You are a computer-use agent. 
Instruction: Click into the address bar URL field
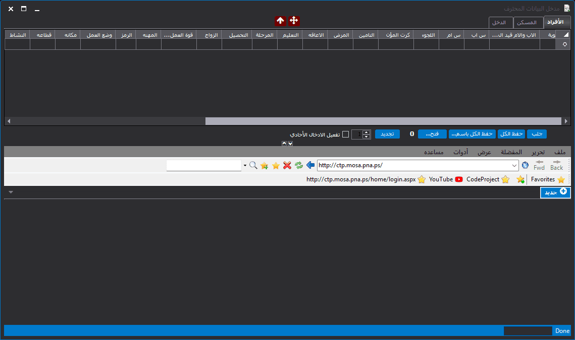(x=414, y=165)
